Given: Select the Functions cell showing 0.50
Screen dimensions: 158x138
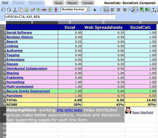Looking at the screenshot, I should coord(141,96).
